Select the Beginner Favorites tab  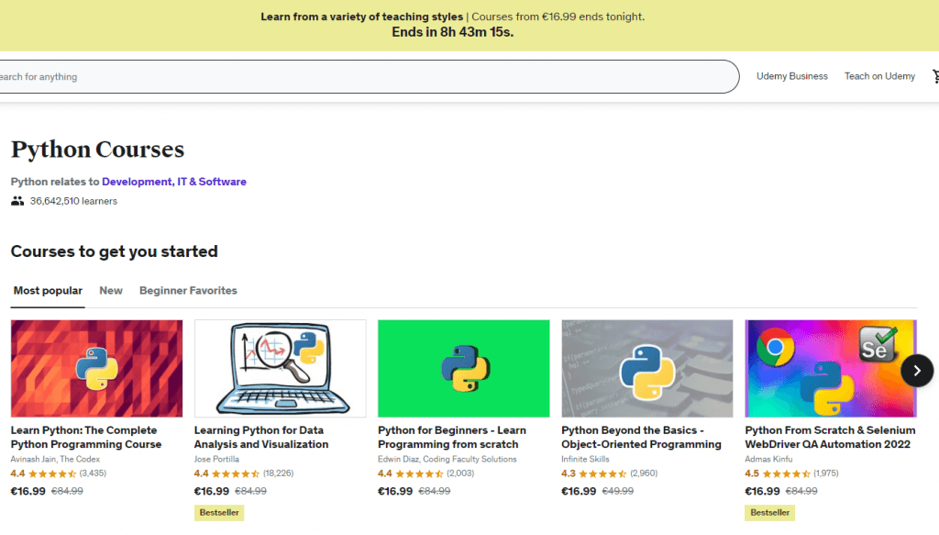188,291
